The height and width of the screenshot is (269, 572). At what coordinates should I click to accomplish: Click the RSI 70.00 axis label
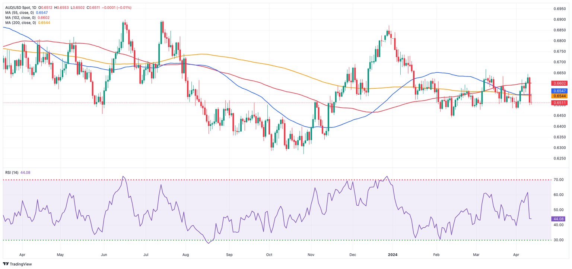pyautogui.click(x=559, y=180)
